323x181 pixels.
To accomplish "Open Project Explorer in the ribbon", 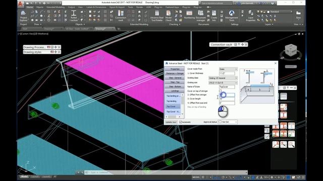I will click(24, 16).
